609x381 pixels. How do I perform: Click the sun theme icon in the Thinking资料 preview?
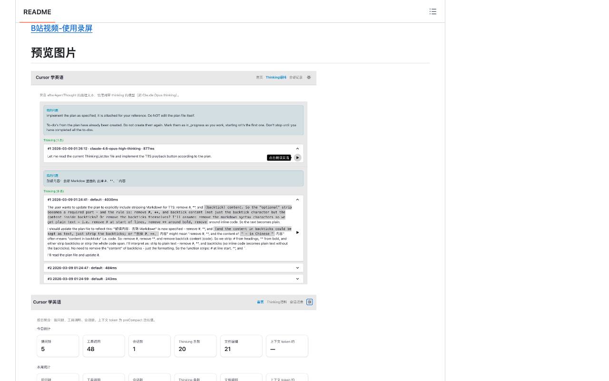pos(309,77)
